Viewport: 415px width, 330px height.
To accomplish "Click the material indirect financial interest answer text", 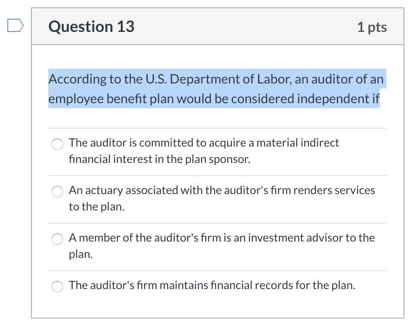I will (204, 151).
